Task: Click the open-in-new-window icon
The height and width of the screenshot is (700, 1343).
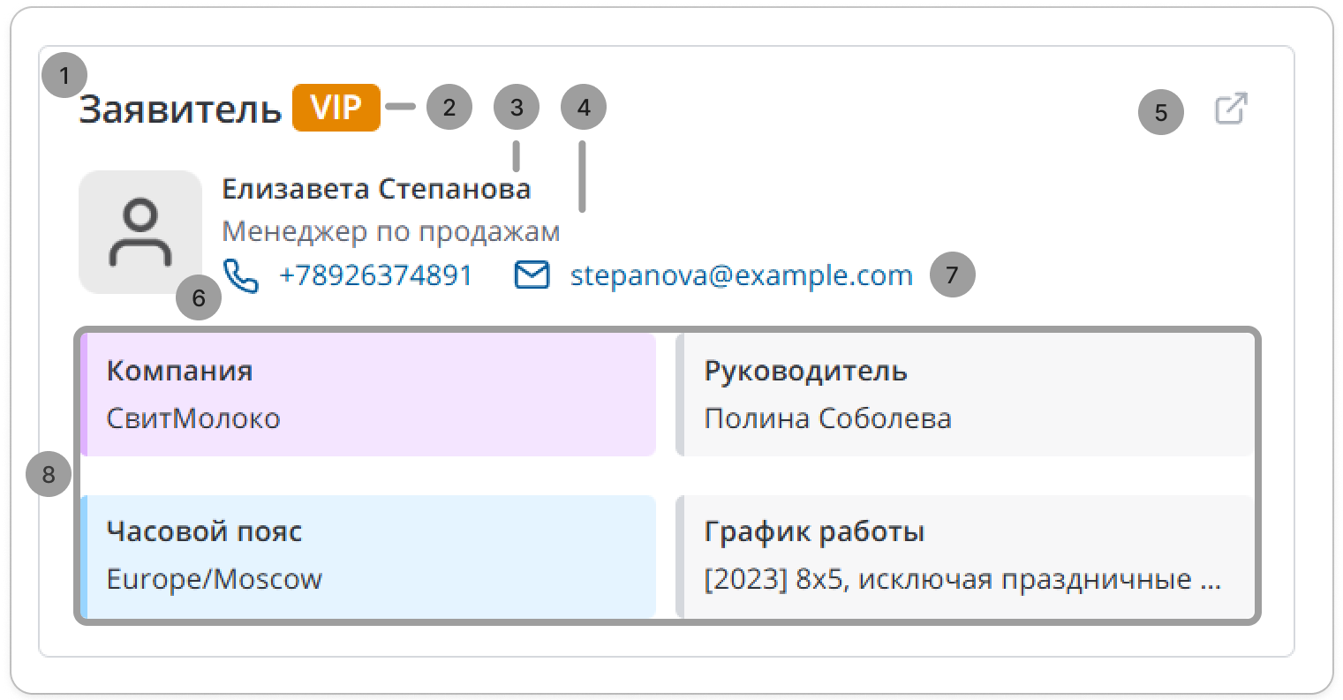Action: coord(1231,109)
